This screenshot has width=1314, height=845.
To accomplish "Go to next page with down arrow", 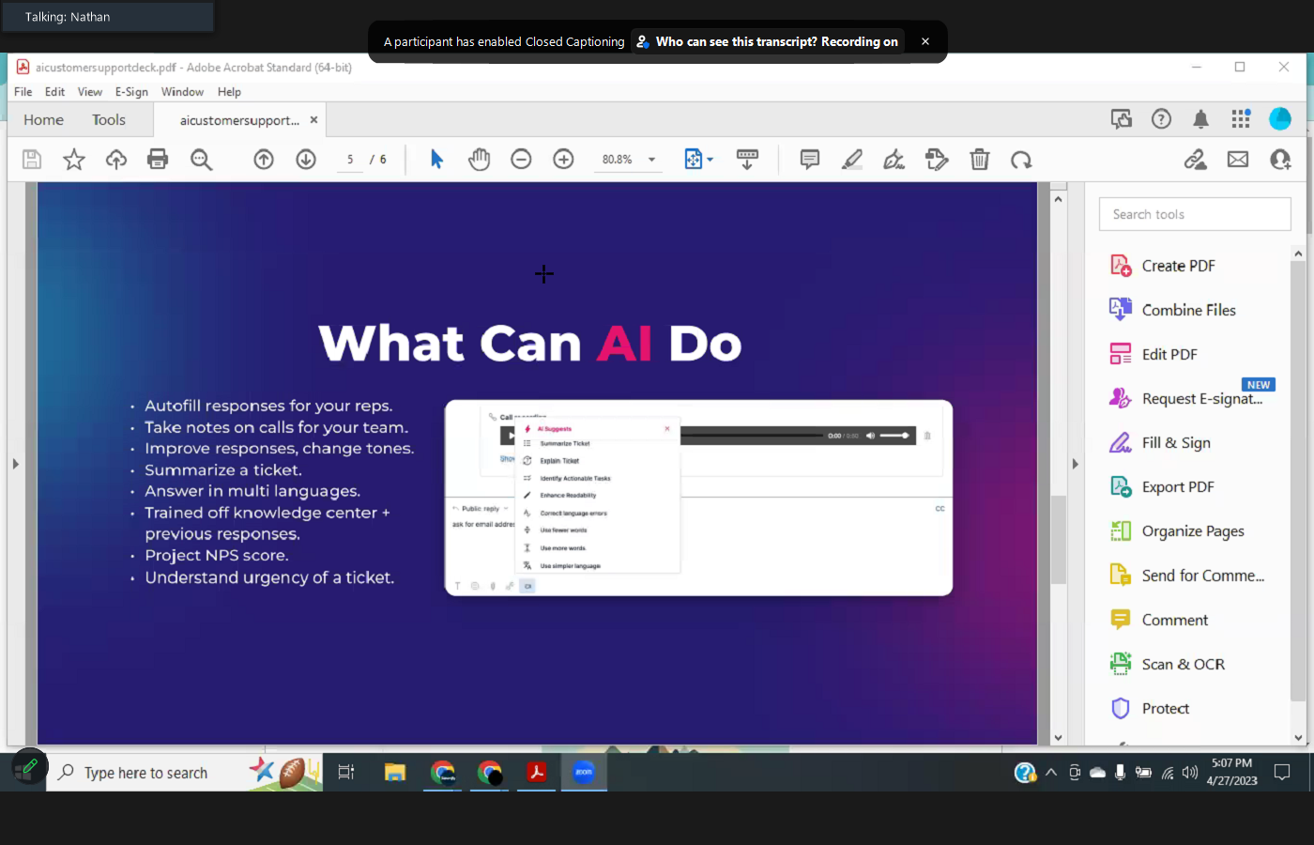I will tap(306, 160).
